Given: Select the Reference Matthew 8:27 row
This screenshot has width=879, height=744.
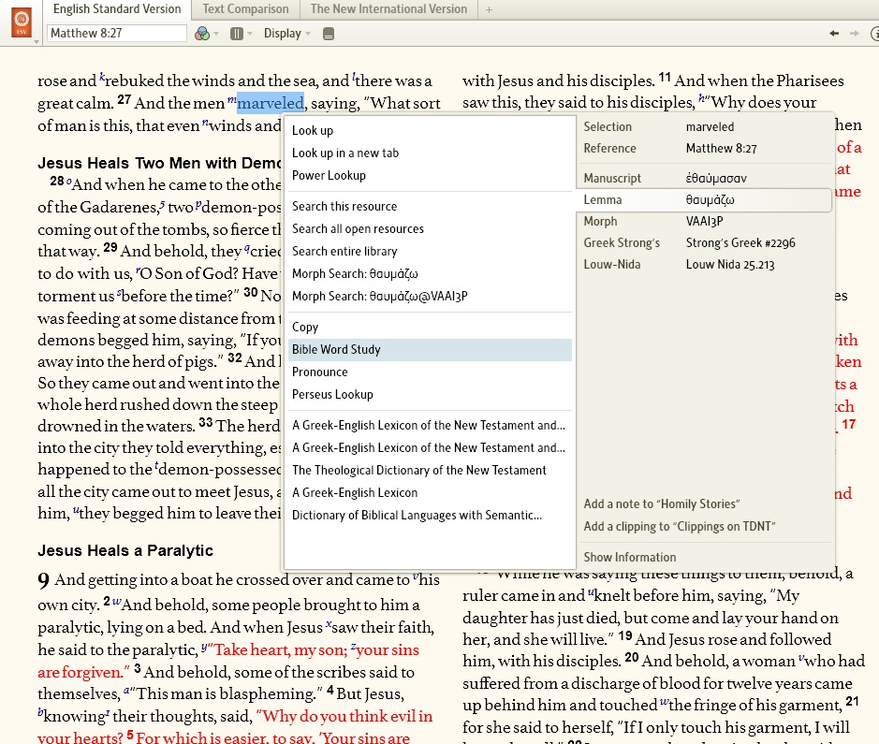Looking at the screenshot, I should coord(705,149).
